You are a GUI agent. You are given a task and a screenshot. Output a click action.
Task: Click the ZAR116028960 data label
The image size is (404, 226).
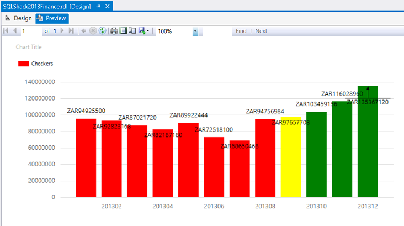(342, 93)
